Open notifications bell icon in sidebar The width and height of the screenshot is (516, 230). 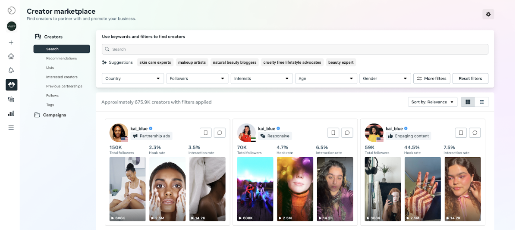(11, 70)
